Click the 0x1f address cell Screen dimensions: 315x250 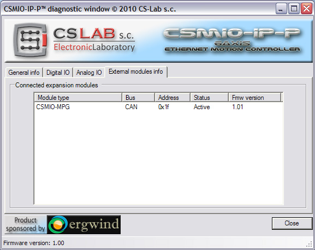pos(164,107)
